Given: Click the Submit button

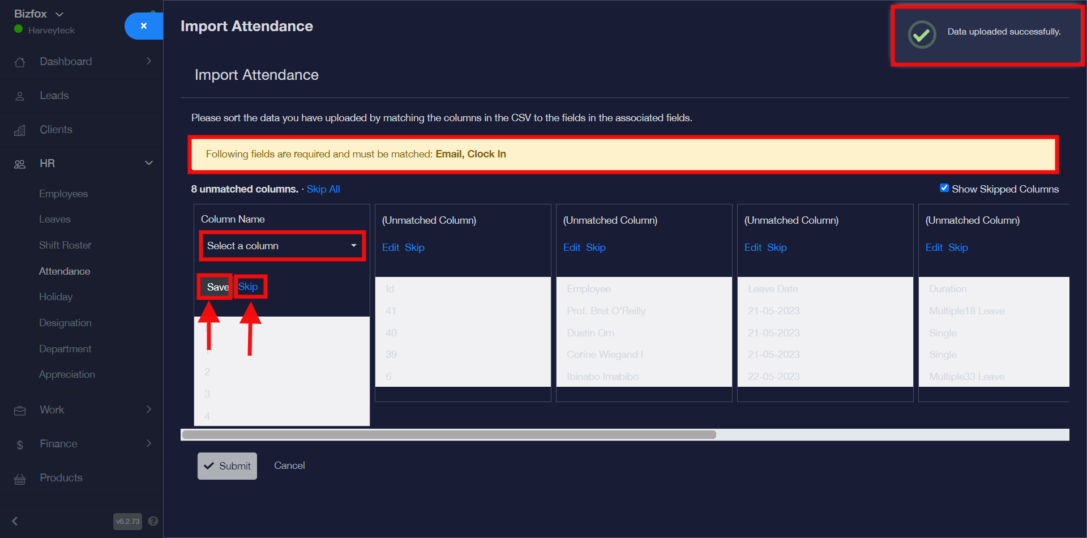Looking at the screenshot, I should click(x=227, y=466).
